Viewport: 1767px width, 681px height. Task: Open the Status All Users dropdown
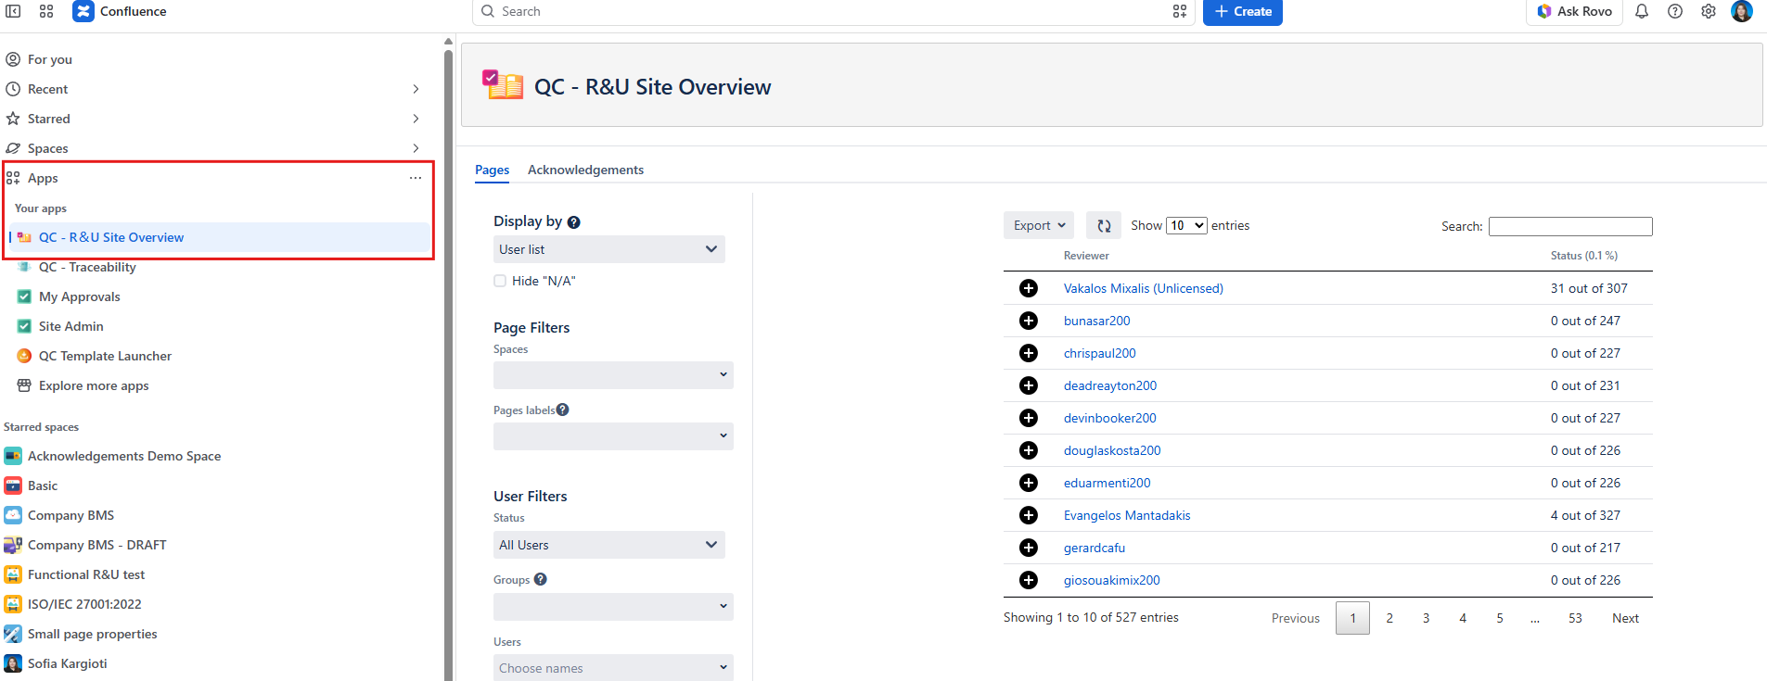(x=608, y=545)
